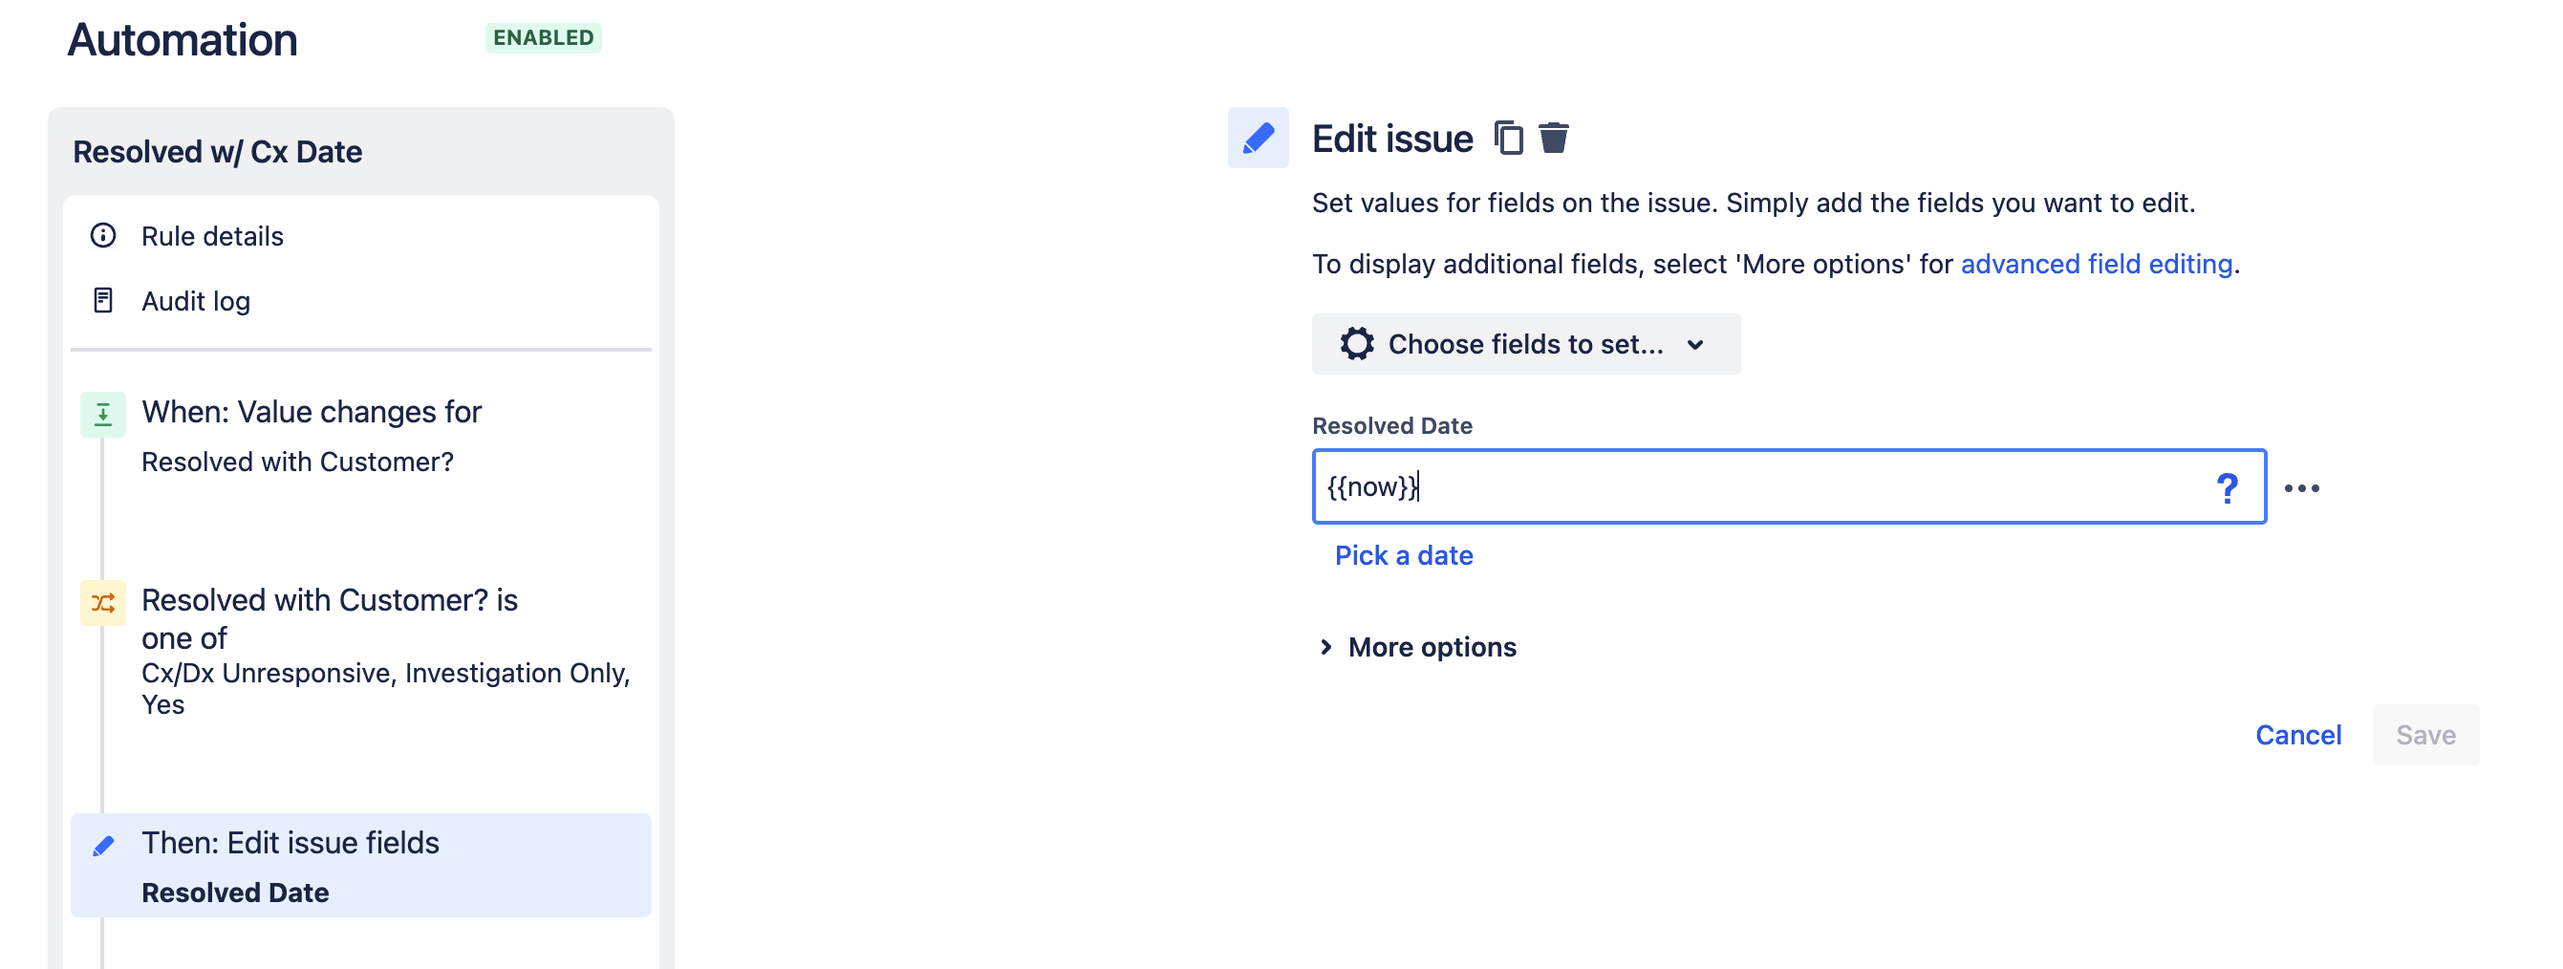Focus the Resolved Date input field
Screen dimensions: 2563x969
1788,487
